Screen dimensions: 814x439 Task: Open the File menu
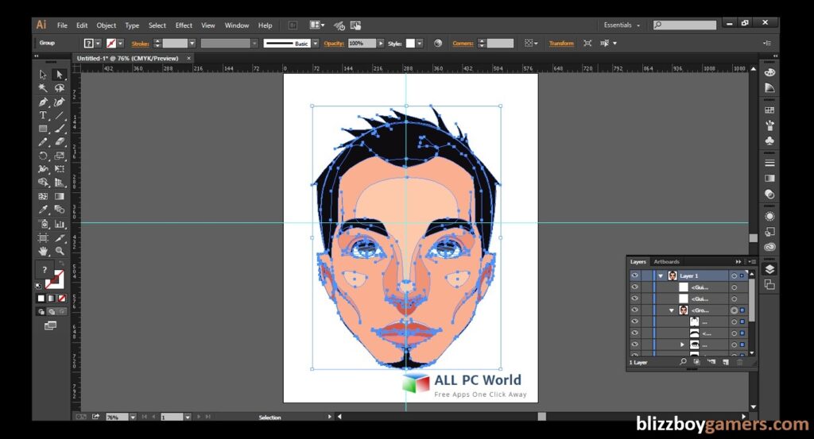[x=62, y=25]
